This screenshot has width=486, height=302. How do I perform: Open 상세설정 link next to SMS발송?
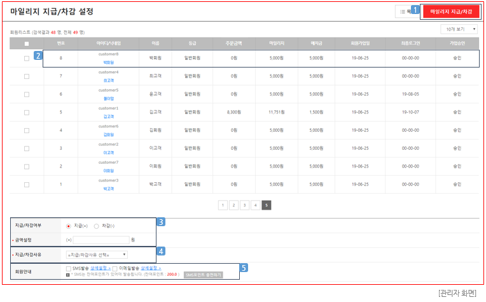pos(100,269)
